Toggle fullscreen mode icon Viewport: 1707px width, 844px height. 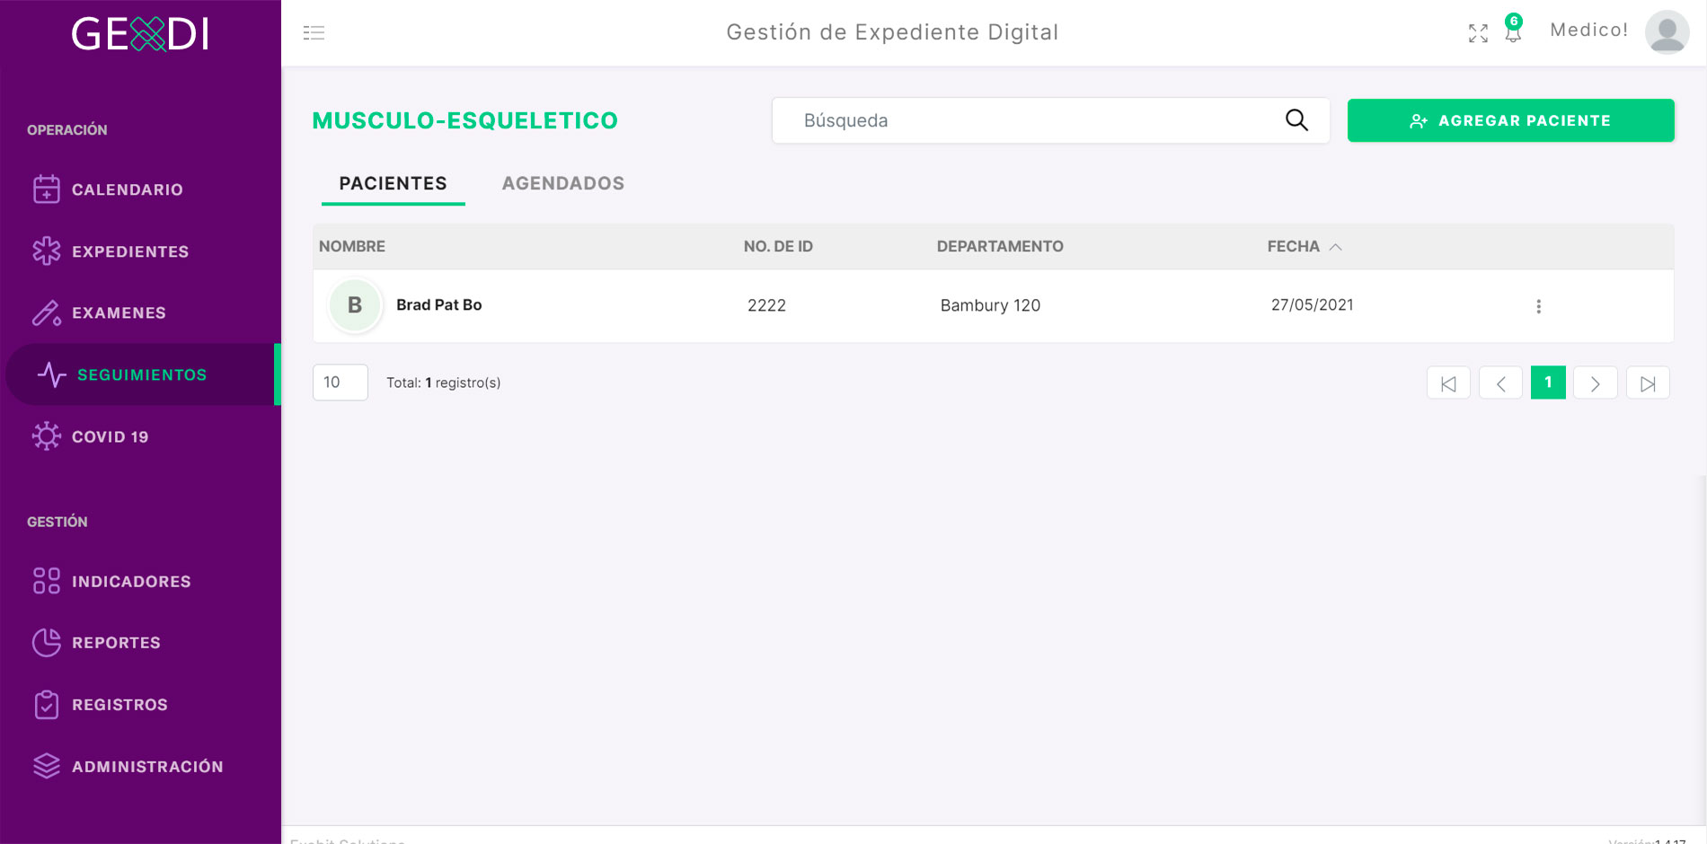(x=1478, y=33)
